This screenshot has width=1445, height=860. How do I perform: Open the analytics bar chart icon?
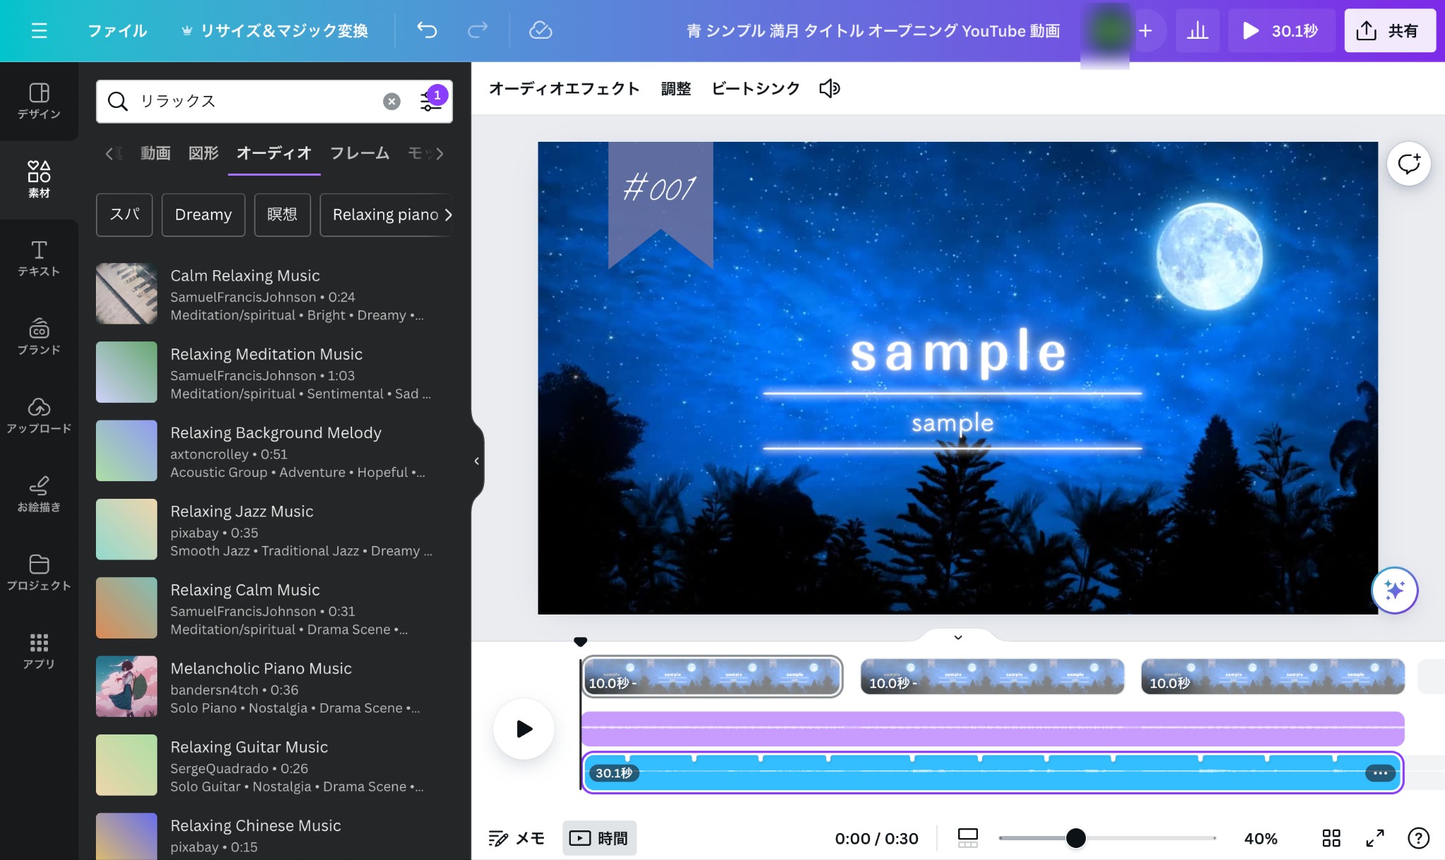[x=1197, y=30]
